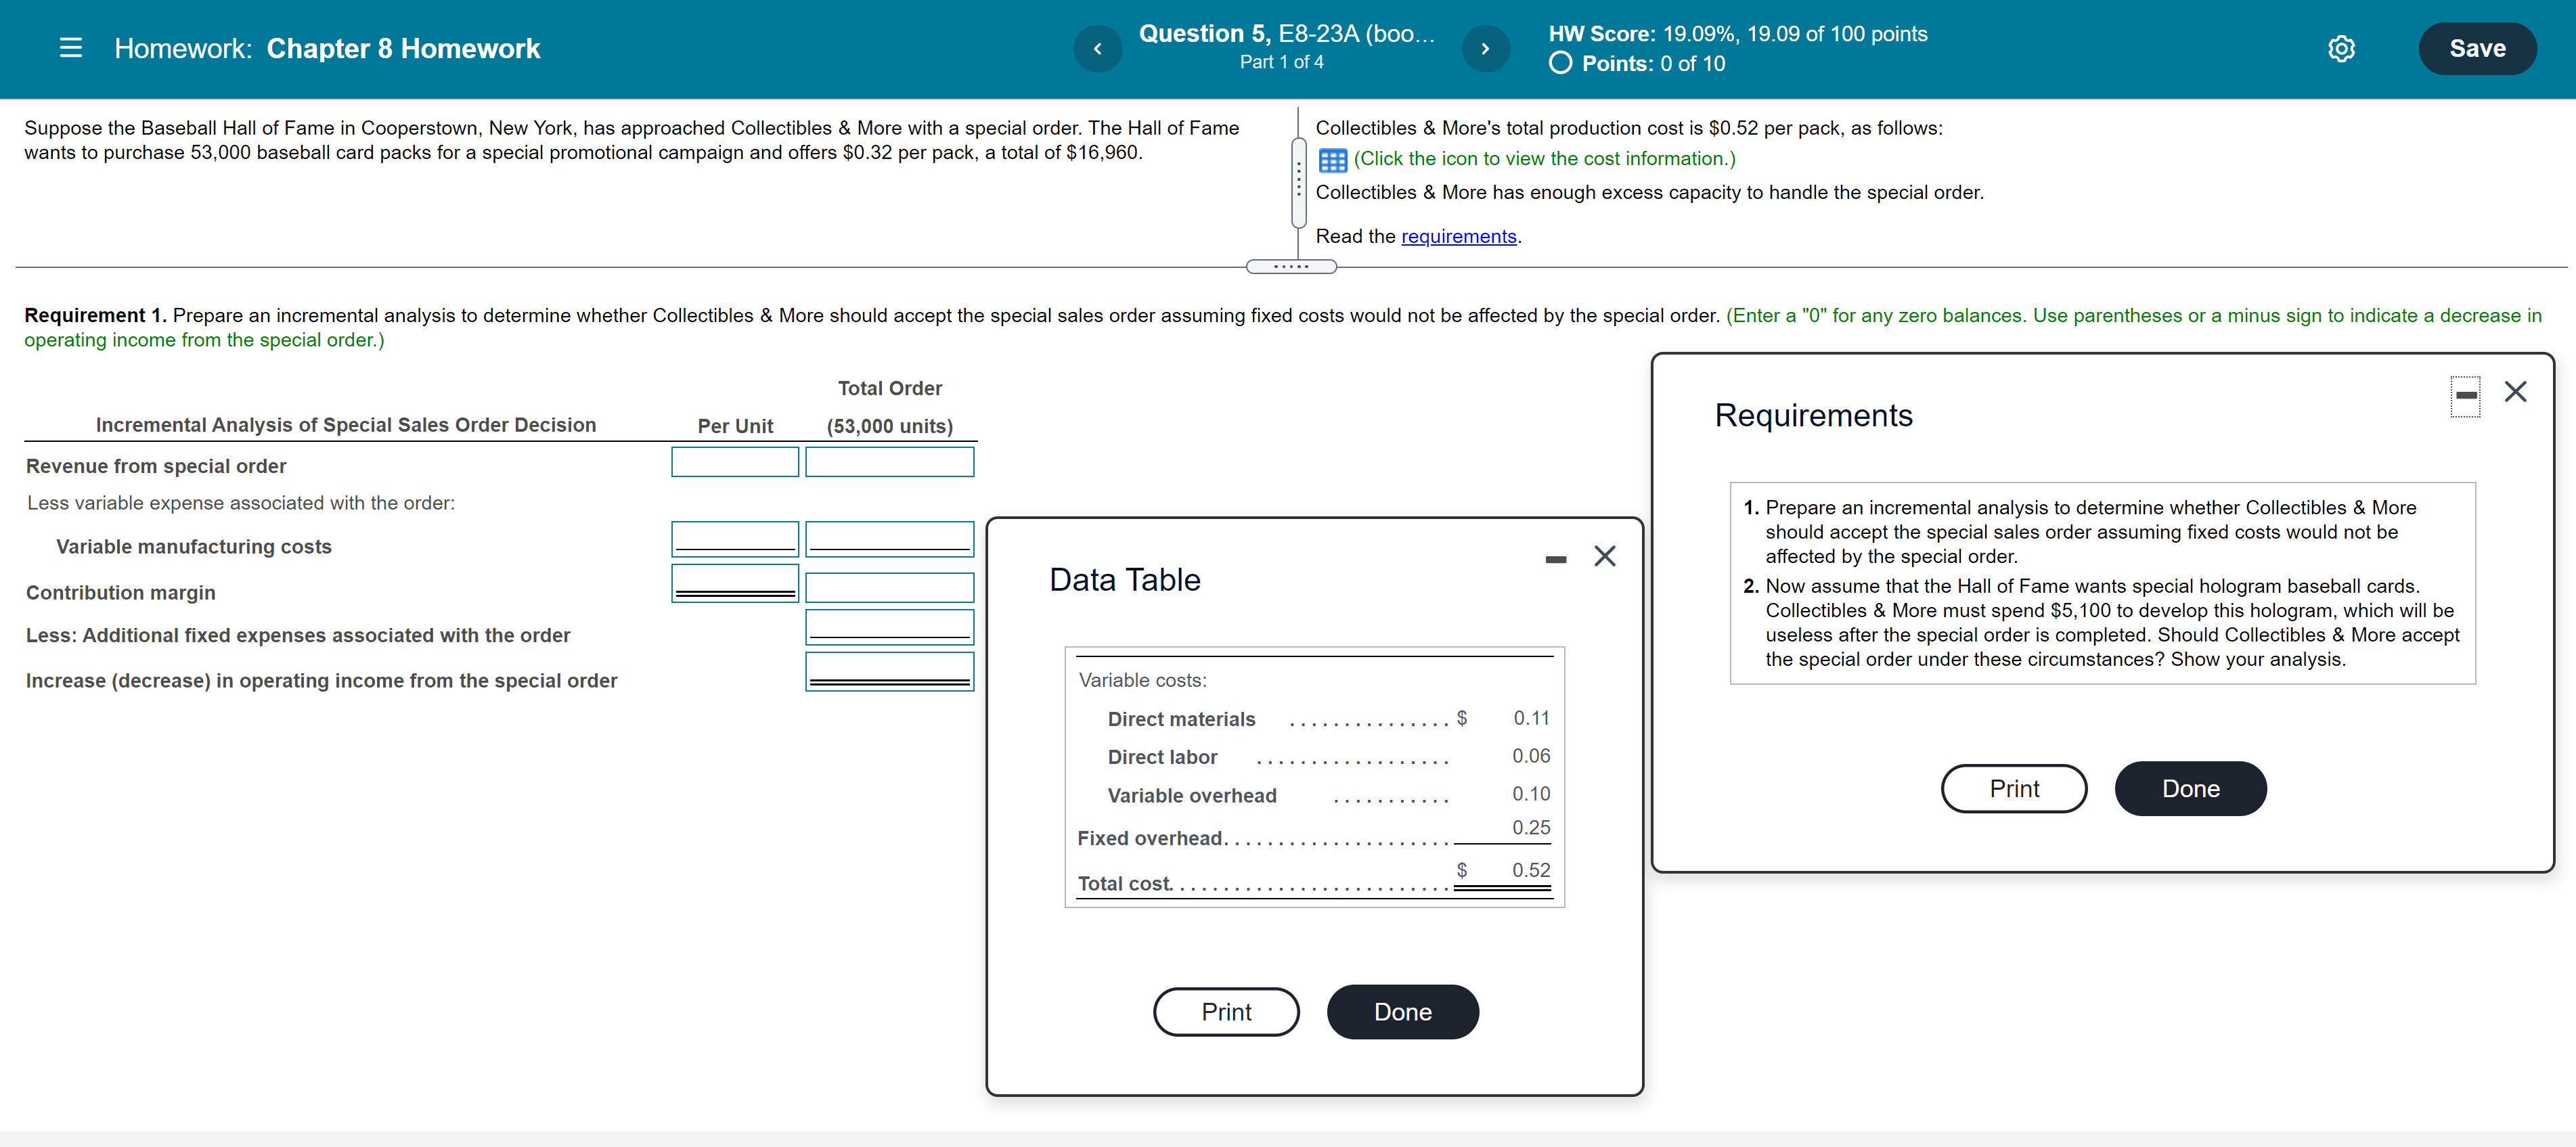Open the requirements link

[x=1458, y=236]
